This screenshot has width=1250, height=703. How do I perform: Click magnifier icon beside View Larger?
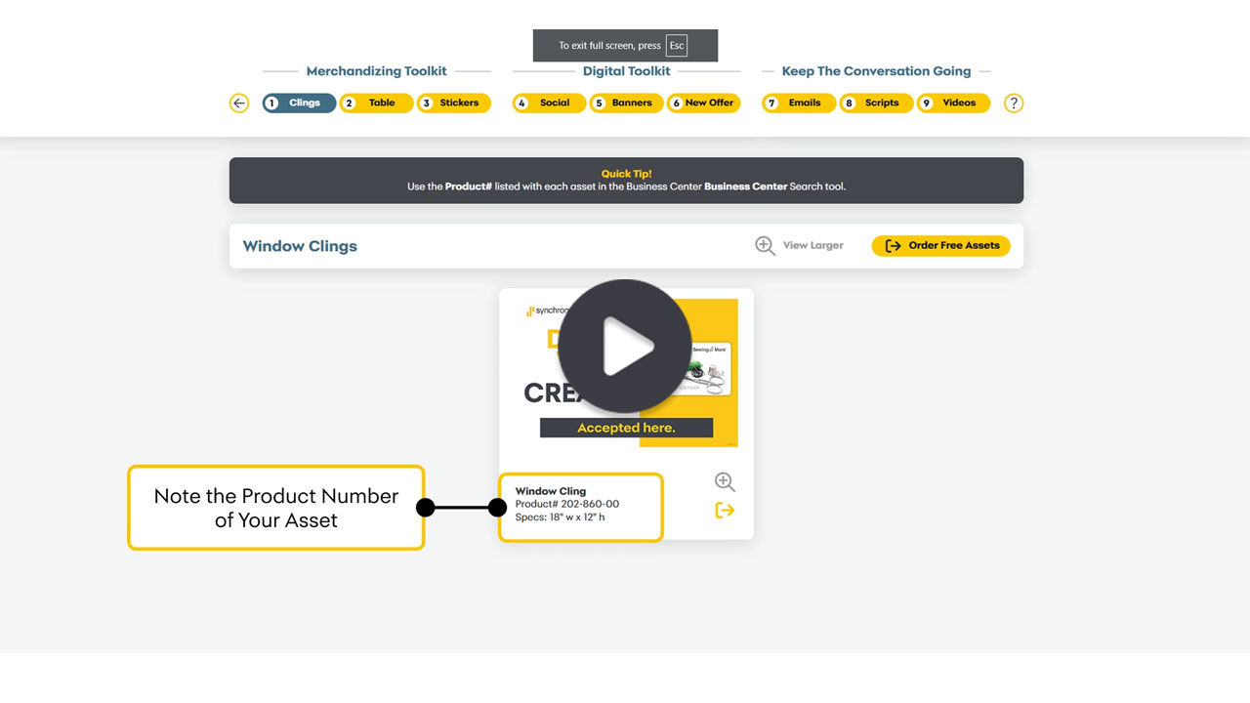pos(765,246)
